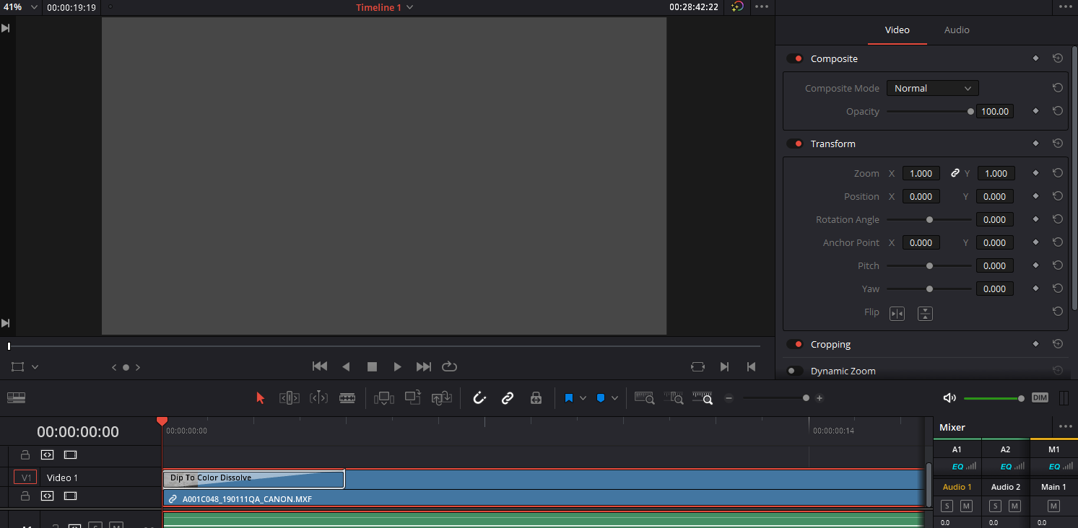Select the Selection Mode arrow tool

click(x=261, y=397)
